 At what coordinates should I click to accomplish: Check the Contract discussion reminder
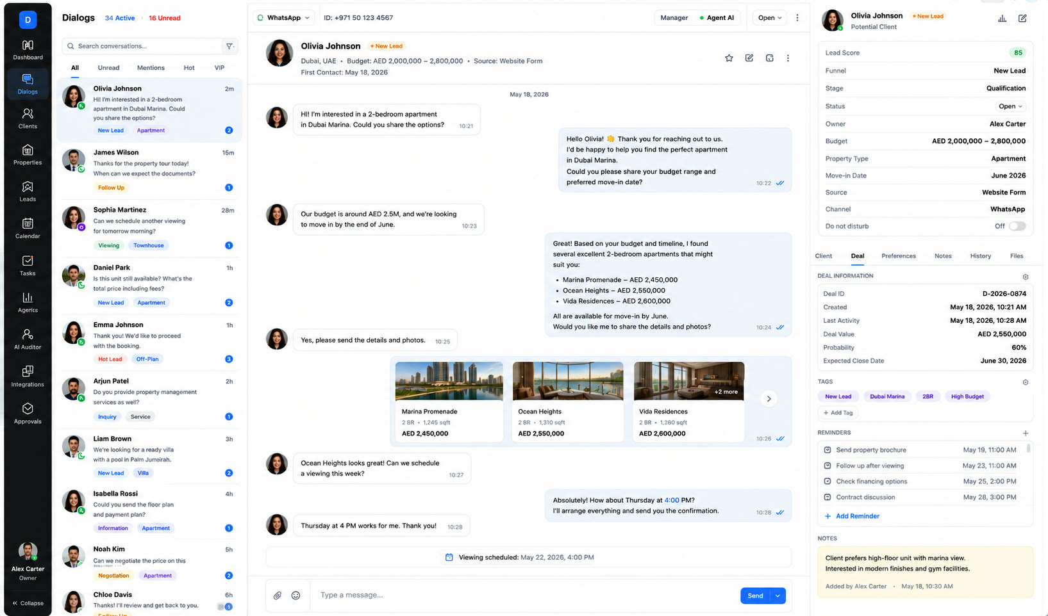pyautogui.click(x=828, y=498)
